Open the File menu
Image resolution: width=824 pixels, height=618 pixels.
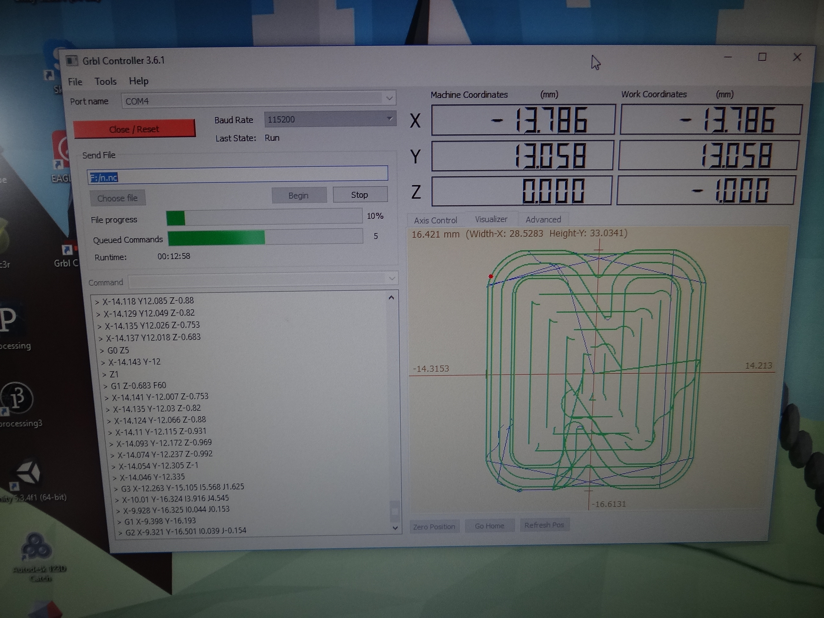[75, 82]
